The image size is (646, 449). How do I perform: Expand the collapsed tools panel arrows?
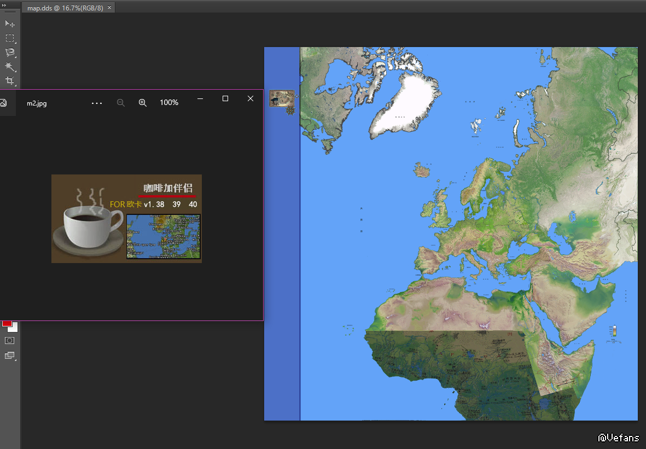click(4, 5)
